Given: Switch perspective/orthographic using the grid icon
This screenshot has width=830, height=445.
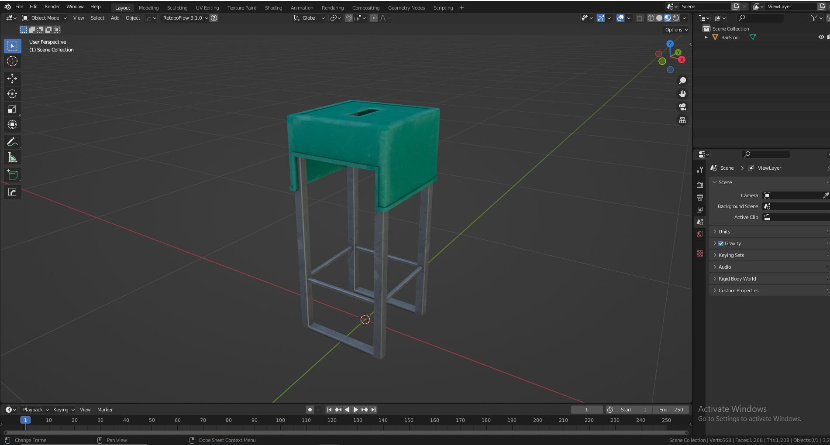Looking at the screenshot, I should (x=682, y=120).
